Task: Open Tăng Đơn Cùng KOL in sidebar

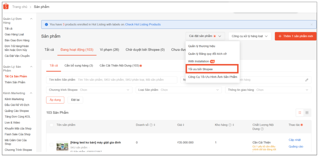Action: [17, 117]
